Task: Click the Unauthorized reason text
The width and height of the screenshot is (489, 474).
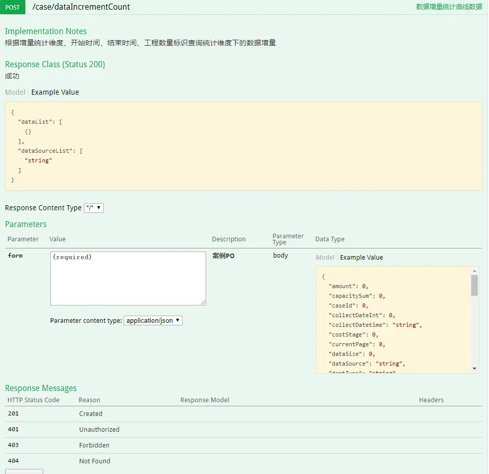Action: pos(99,429)
